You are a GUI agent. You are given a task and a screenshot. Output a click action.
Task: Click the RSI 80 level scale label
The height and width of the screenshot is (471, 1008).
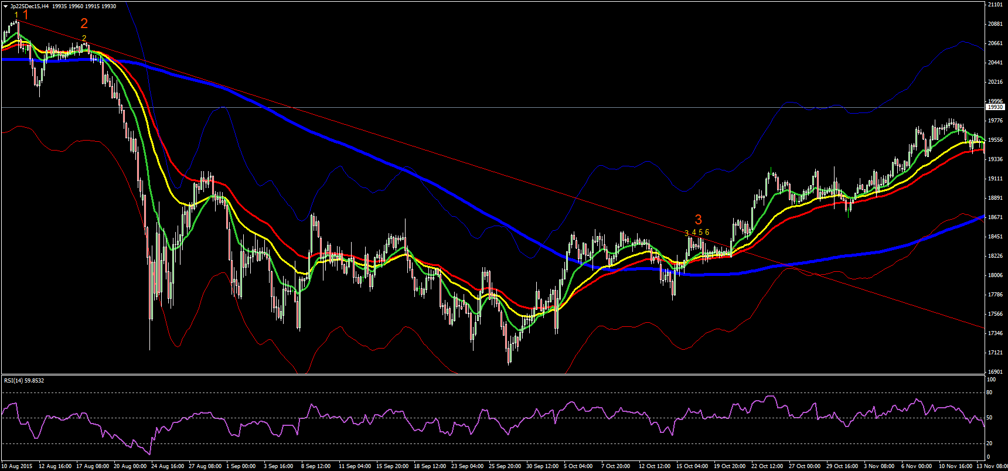[990, 392]
